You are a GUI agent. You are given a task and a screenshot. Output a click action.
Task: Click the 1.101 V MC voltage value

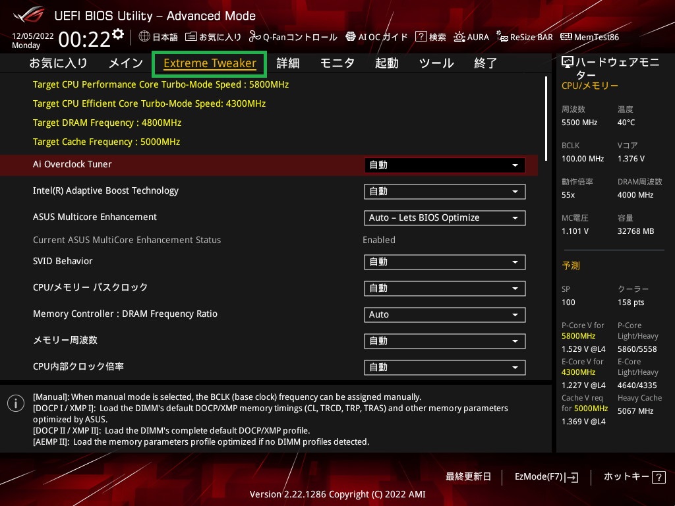(575, 231)
